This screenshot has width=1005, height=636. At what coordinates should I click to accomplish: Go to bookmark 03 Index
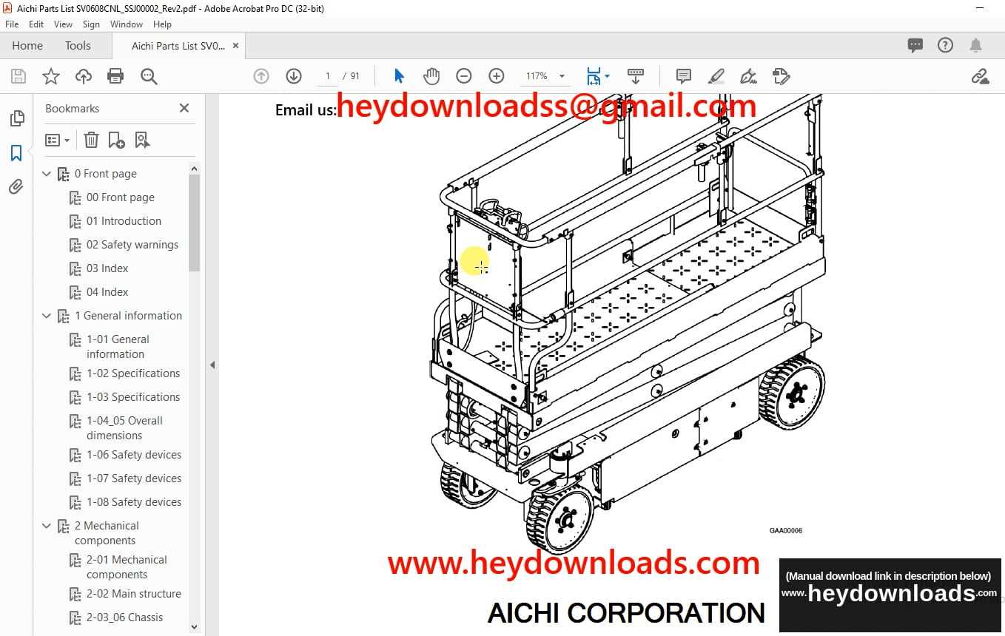click(107, 268)
